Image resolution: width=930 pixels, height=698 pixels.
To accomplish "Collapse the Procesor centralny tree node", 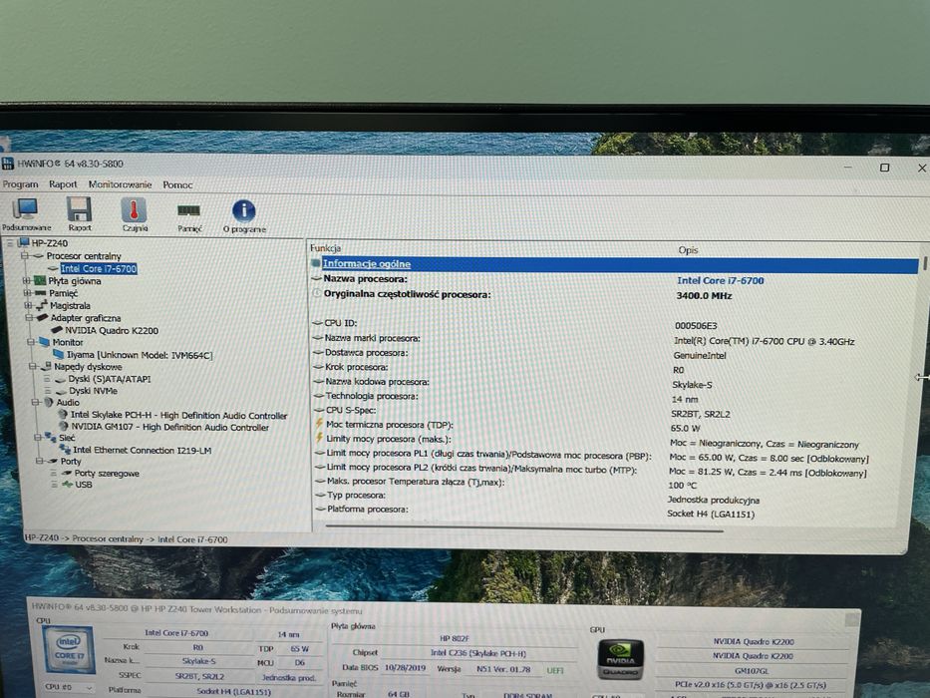I will (x=25, y=256).
